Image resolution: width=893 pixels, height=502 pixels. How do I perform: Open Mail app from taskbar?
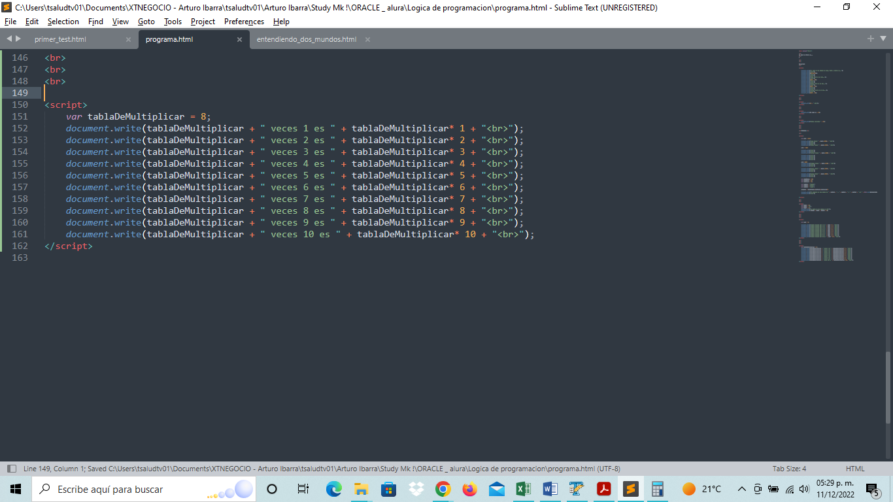497,489
